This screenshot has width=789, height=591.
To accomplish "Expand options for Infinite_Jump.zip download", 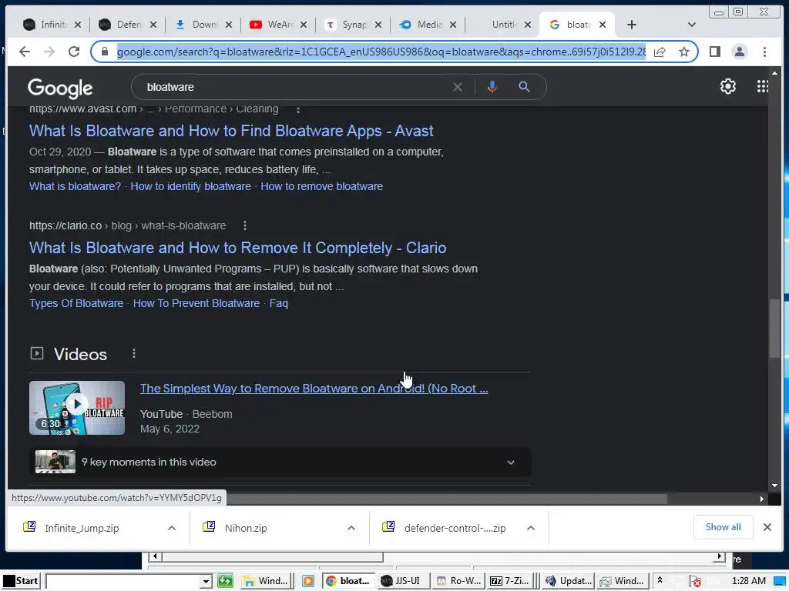I will pyautogui.click(x=172, y=528).
